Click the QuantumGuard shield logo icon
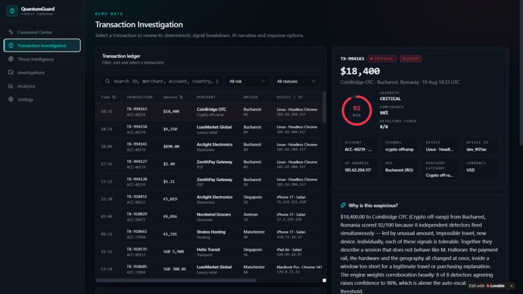Viewport: 523px width, 294px height. tap(12, 11)
